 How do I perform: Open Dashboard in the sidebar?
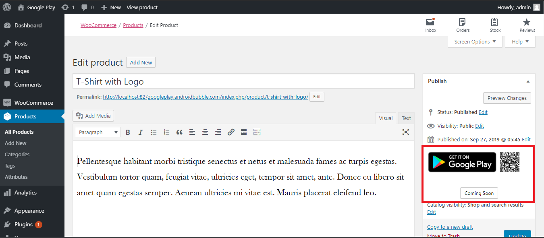coord(32,25)
